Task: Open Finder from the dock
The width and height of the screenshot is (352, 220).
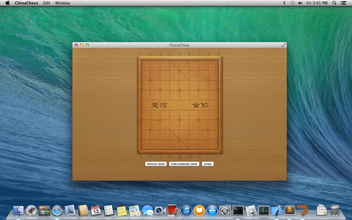Action: click(x=18, y=211)
